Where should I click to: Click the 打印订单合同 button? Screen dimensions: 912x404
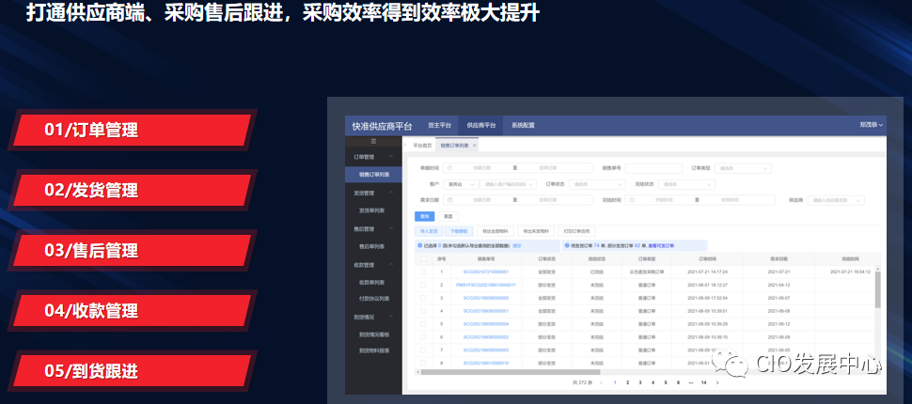576,231
